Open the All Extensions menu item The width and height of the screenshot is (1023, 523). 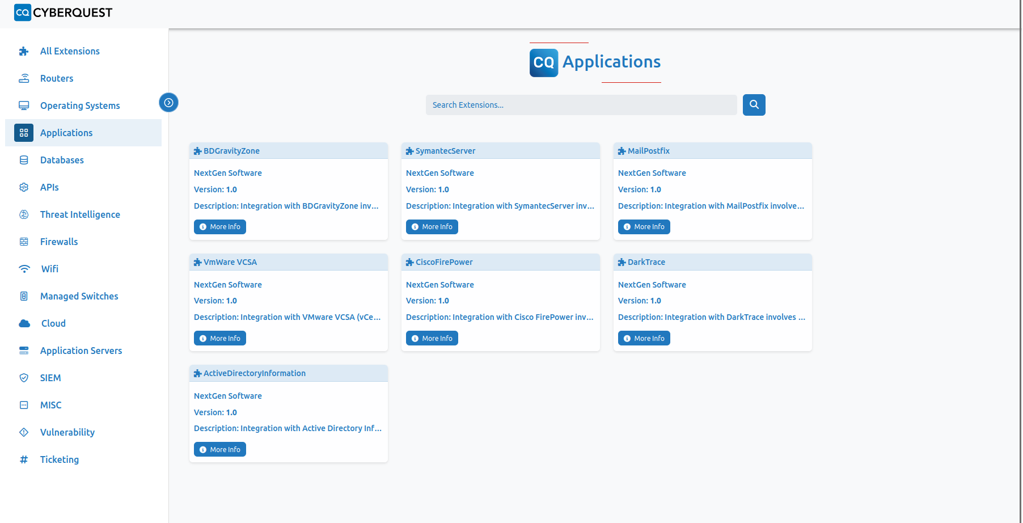coord(70,51)
